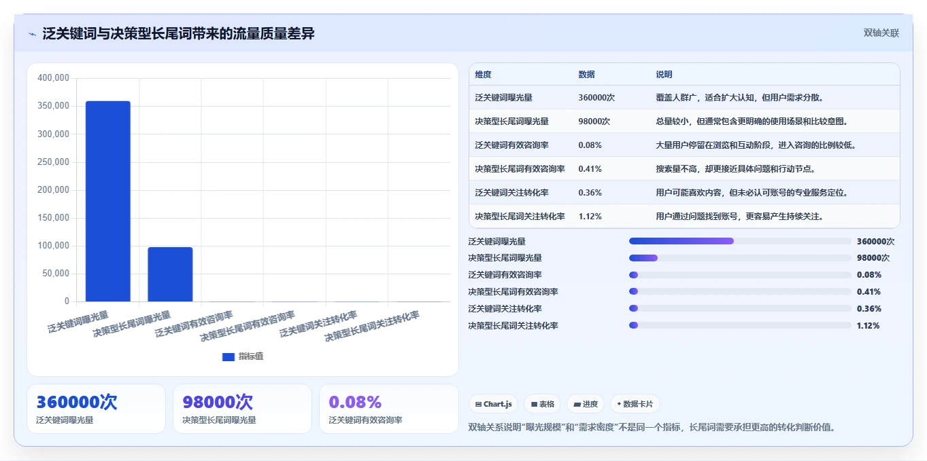Screen dimensions: 927x461
Task: Open the 360000次 data card
Action: point(96,409)
